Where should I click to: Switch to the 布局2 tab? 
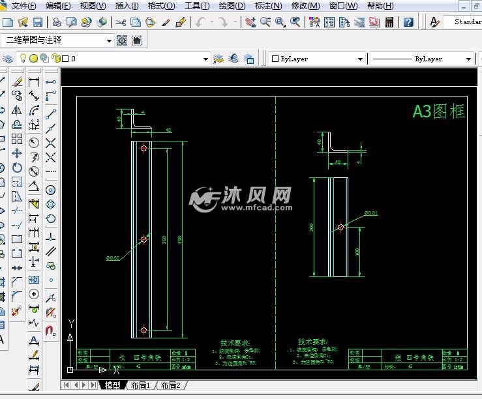point(171,385)
